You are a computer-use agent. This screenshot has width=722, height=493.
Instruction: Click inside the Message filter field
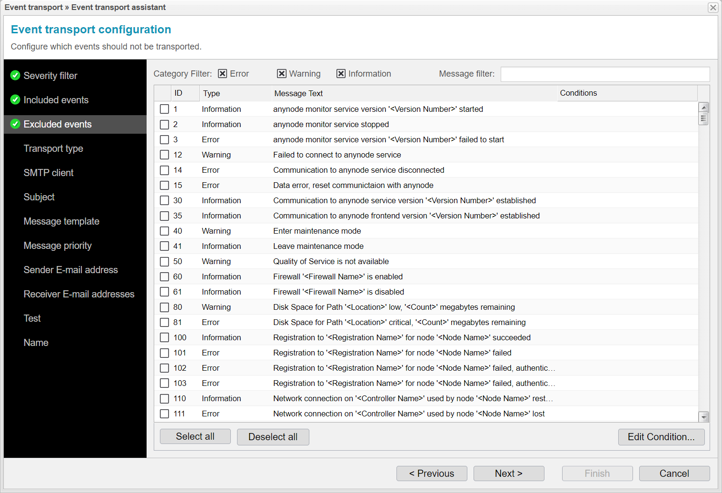604,74
